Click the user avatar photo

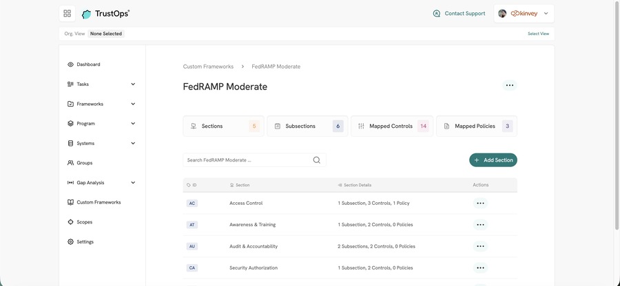click(502, 14)
